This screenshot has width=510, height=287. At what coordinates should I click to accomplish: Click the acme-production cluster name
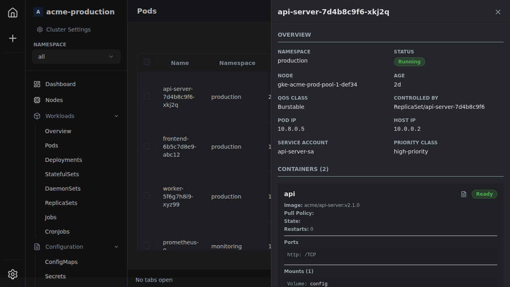(x=80, y=12)
